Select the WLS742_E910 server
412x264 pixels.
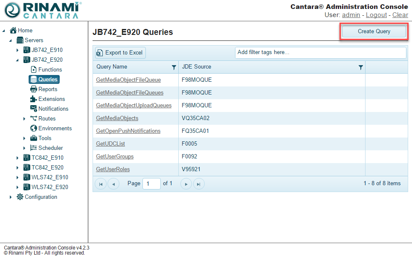(x=49, y=177)
